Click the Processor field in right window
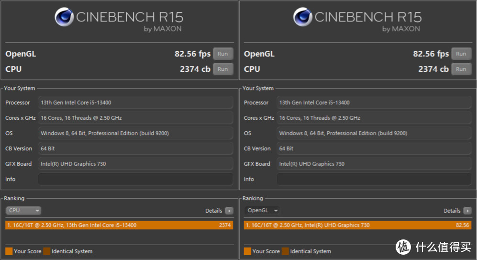Screen dimensions: 477x260 [x=374, y=102]
